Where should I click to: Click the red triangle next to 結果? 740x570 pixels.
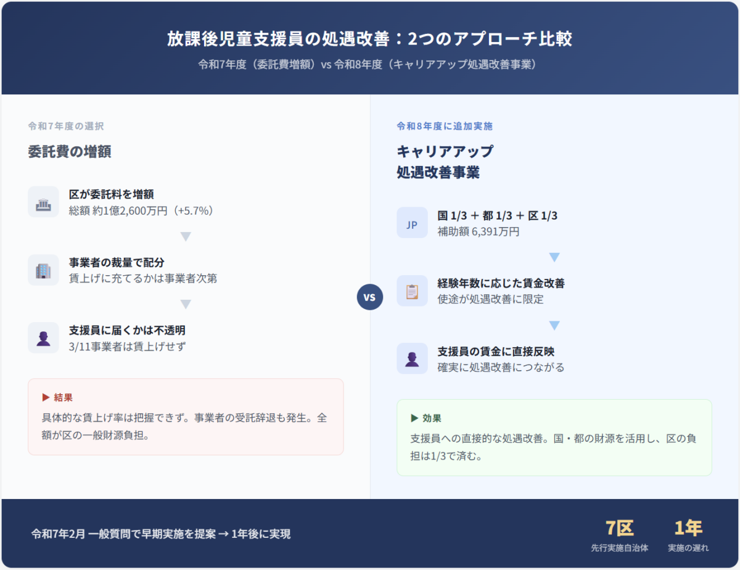click(x=46, y=397)
